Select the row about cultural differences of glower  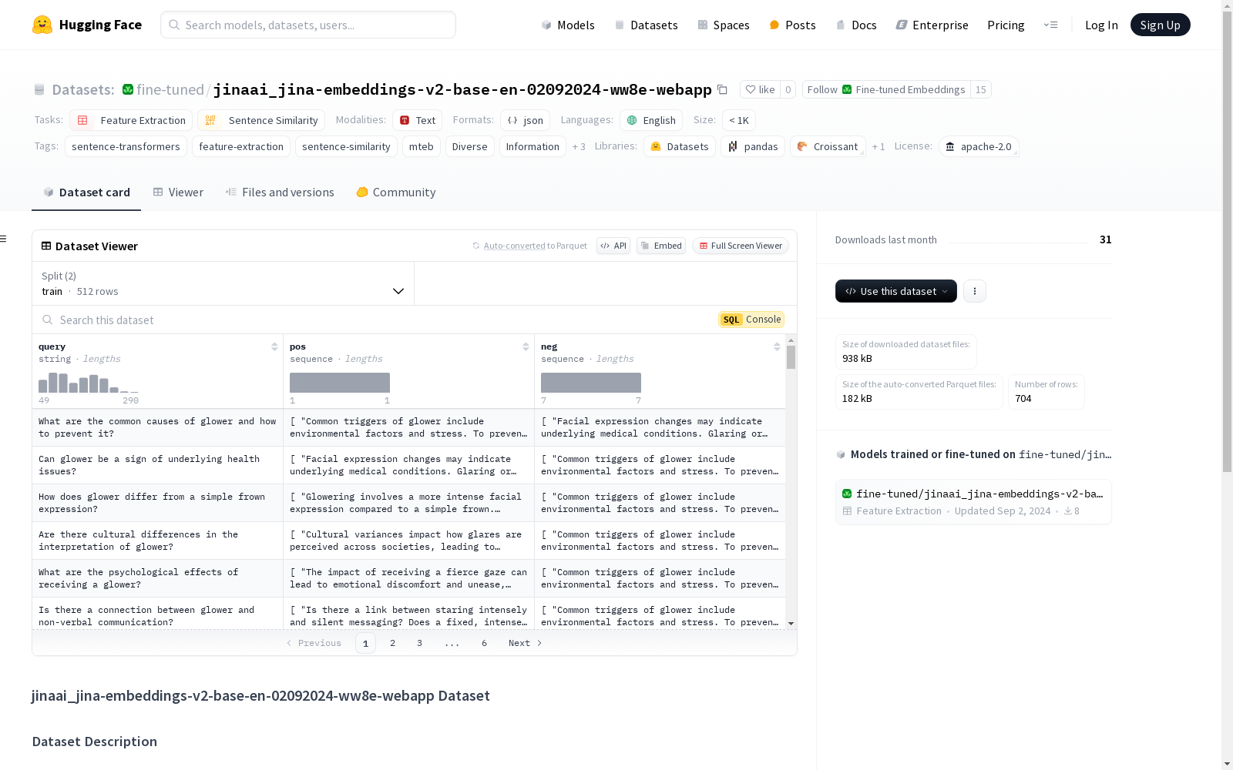pos(408,541)
